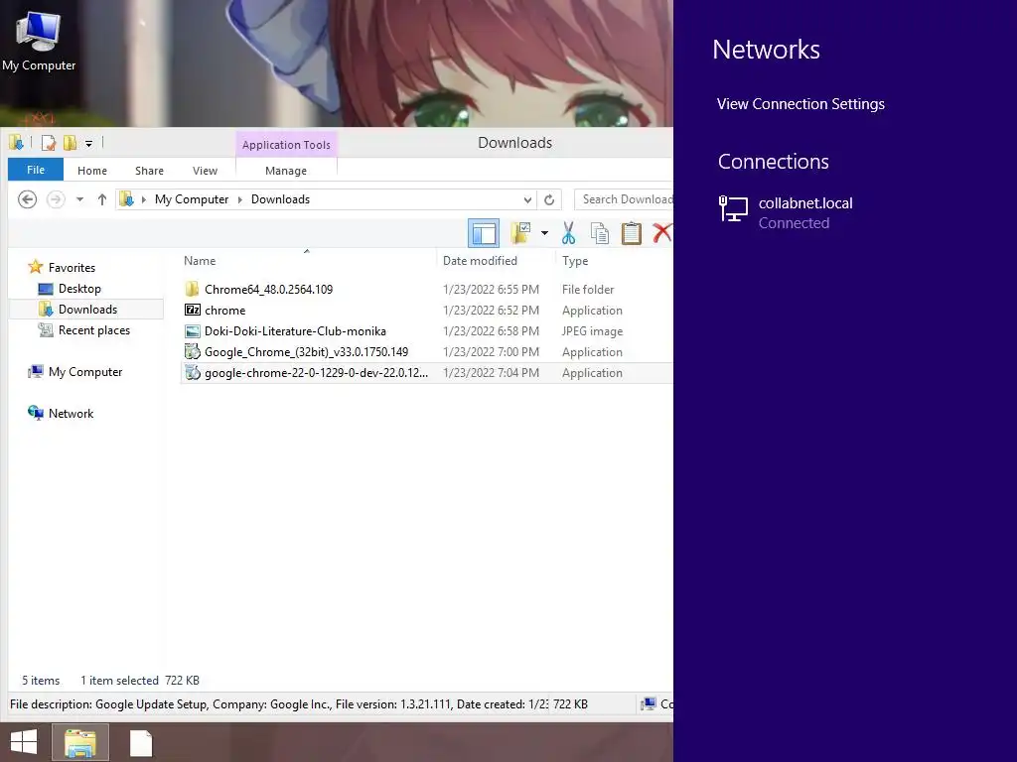
Task: Click the Forward arrow button
Action: click(x=56, y=198)
